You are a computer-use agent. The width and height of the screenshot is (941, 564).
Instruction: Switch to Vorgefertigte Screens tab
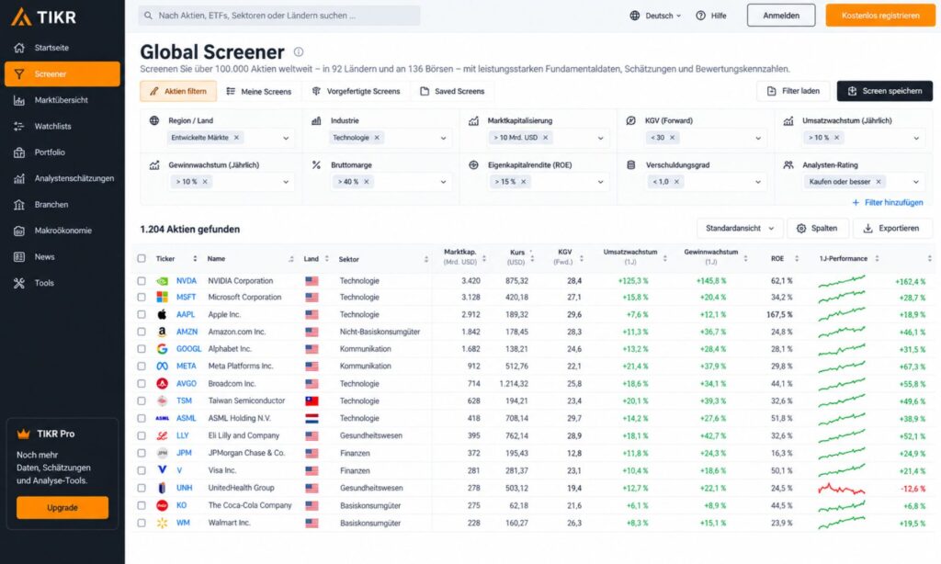[356, 91]
